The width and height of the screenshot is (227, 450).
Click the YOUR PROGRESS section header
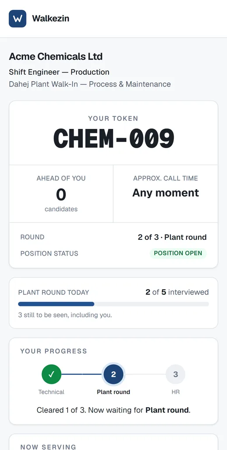(54, 351)
